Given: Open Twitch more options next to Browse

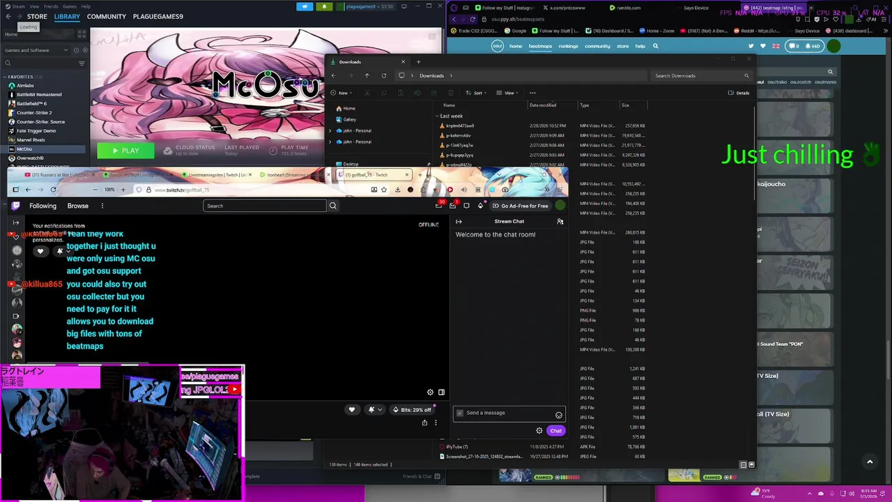Looking at the screenshot, I should 102,206.
